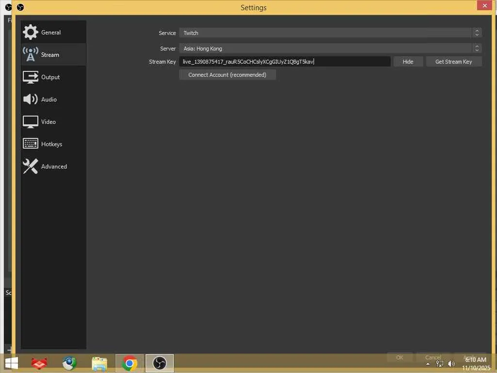Hide the stream key
Viewport: 497px width, 373px height.
coord(408,62)
